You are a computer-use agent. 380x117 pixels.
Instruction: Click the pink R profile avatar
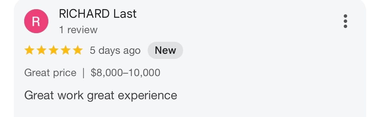point(36,21)
